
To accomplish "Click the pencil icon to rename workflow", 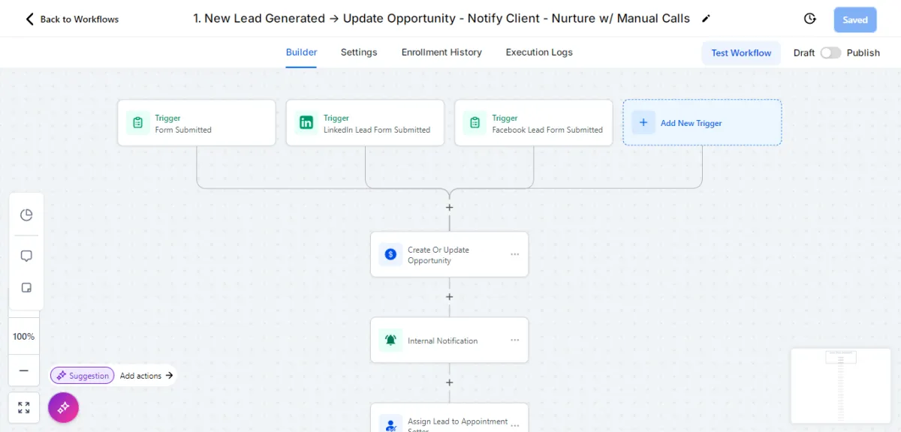I will click(x=706, y=19).
